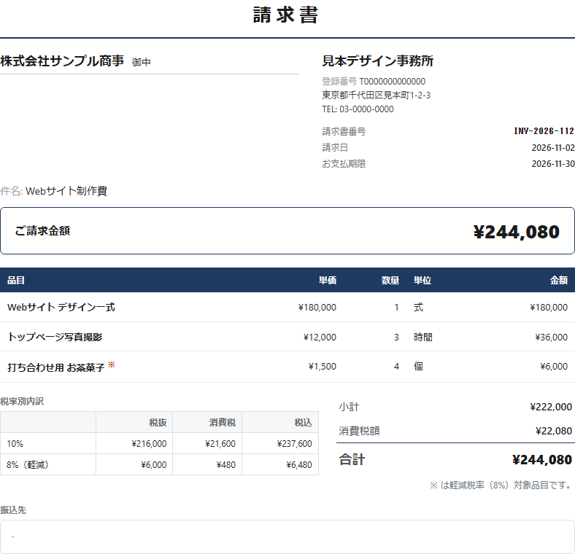Click the 金額 column header
575x554 pixels.
(559, 281)
